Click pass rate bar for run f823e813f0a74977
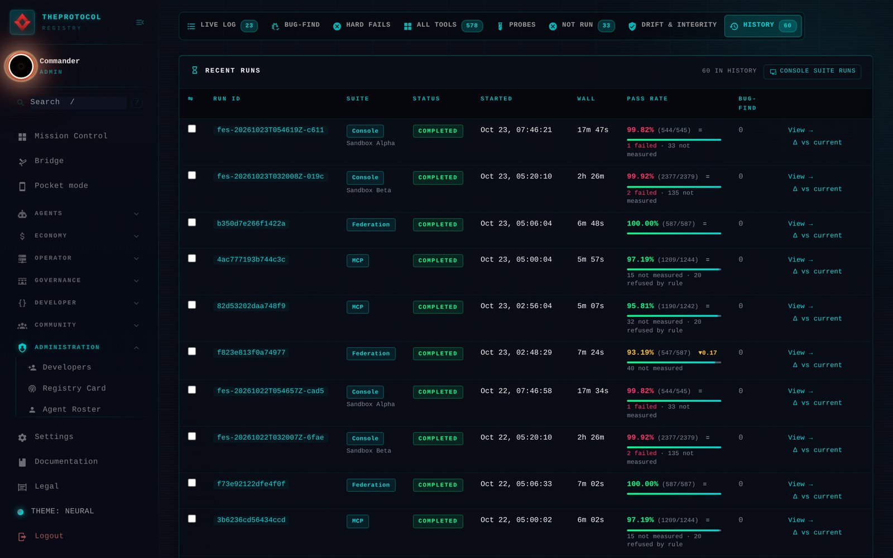The width and height of the screenshot is (893, 558). 674,363
